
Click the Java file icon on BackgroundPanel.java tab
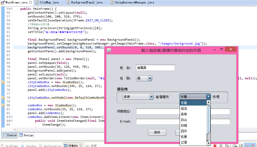pos(68,2)
